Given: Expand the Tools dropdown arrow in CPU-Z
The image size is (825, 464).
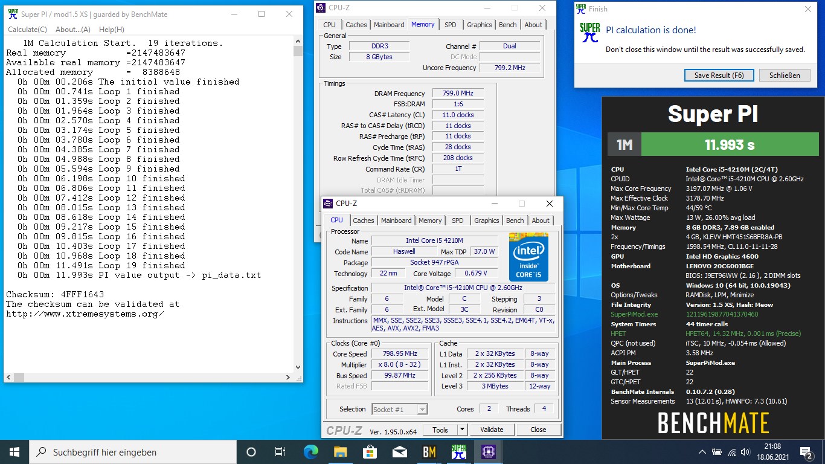Looking at the screenshot, I should (463, 430).
